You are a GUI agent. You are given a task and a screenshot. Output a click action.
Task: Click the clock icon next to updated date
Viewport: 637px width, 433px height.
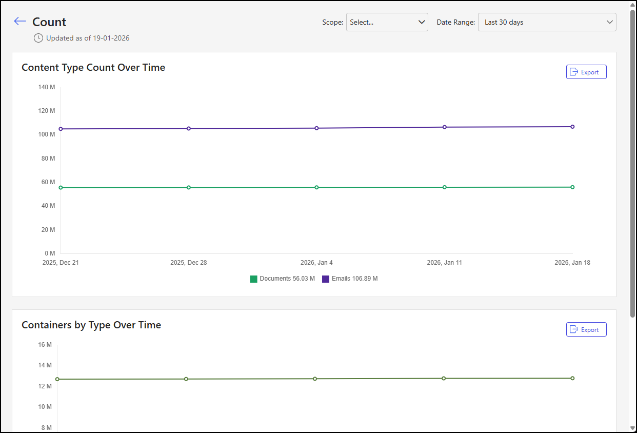coord(38,38)
